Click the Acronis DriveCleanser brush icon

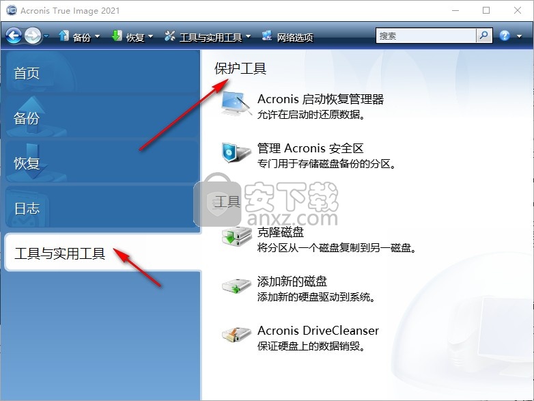(236, 334)
